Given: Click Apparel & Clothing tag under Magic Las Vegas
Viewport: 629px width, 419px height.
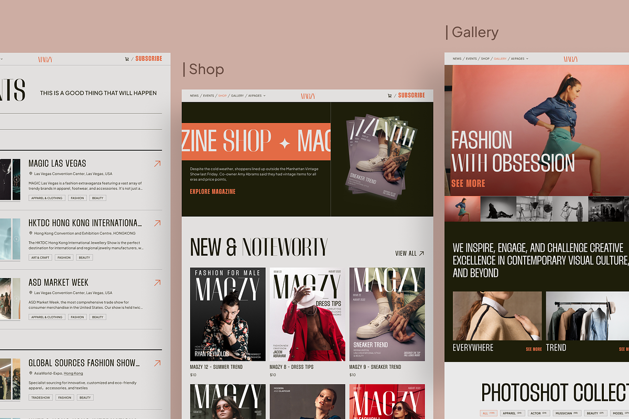Looking at the screenshot, I should [47, 198].
